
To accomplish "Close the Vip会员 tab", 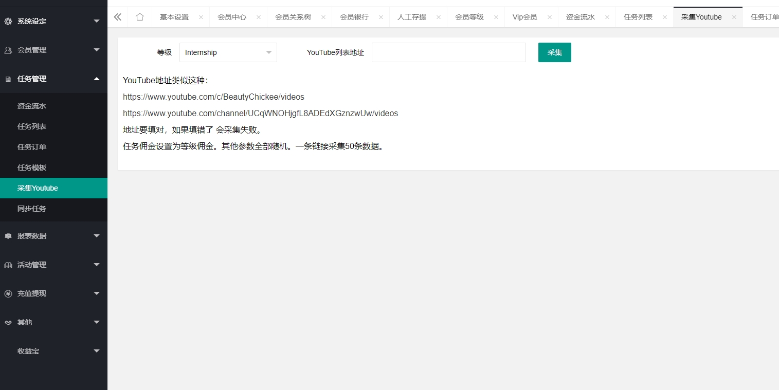I will tap(550, 17).
